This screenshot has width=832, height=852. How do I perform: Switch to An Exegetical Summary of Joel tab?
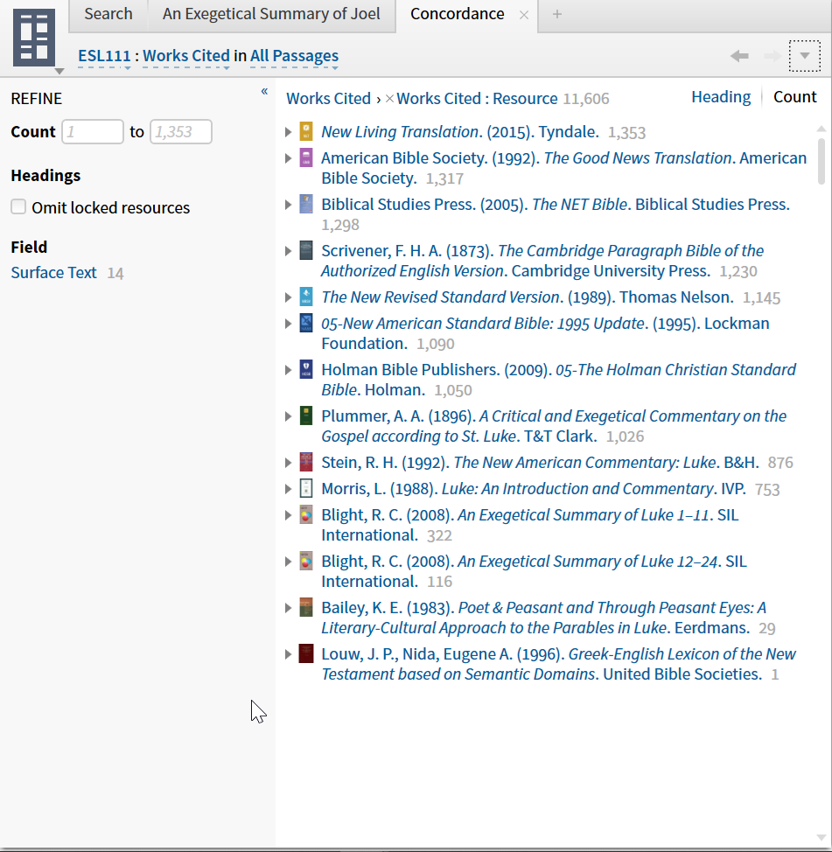pyautogui.click(x=271, y=14)
